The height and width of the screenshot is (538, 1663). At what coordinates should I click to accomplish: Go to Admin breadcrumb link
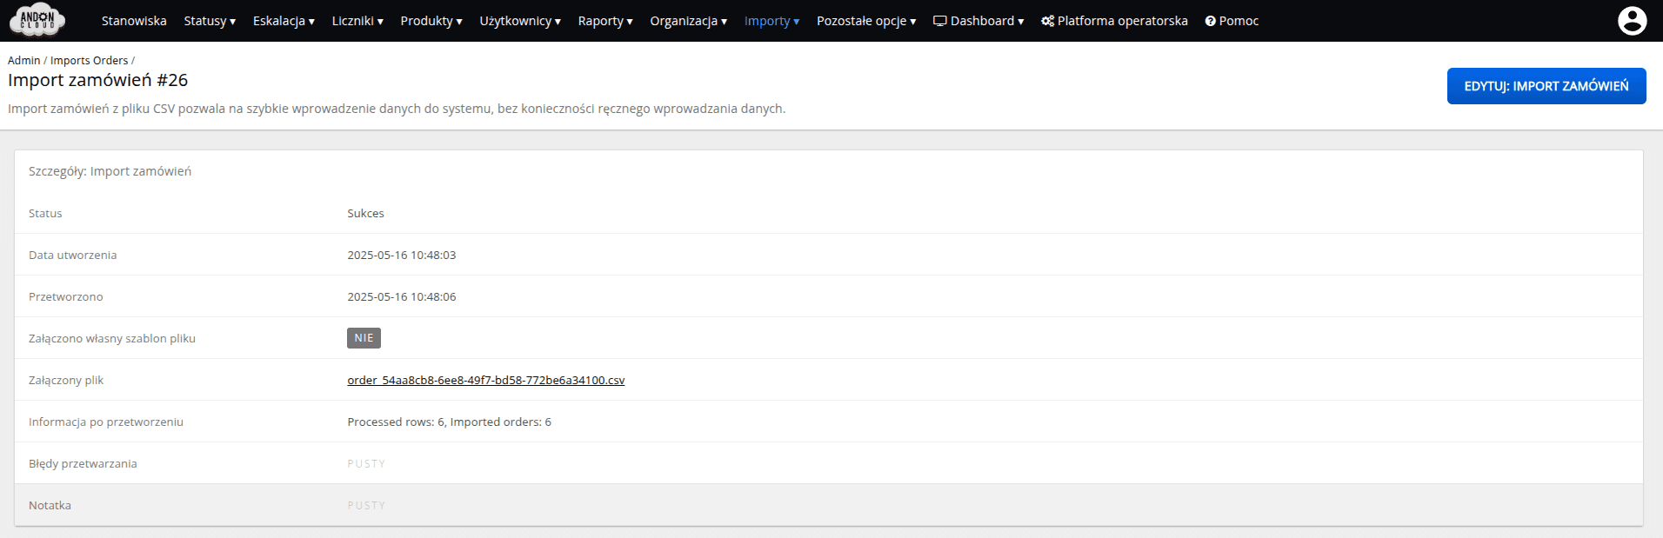tap(23, 60)
